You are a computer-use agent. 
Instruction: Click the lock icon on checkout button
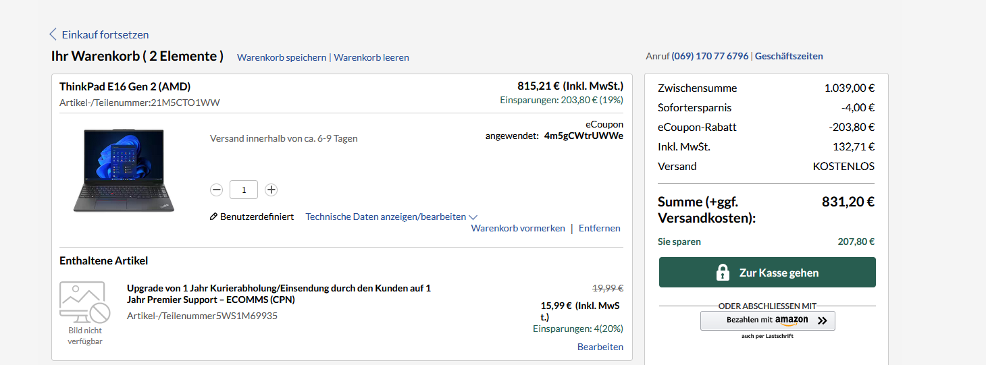coord(723,273)
